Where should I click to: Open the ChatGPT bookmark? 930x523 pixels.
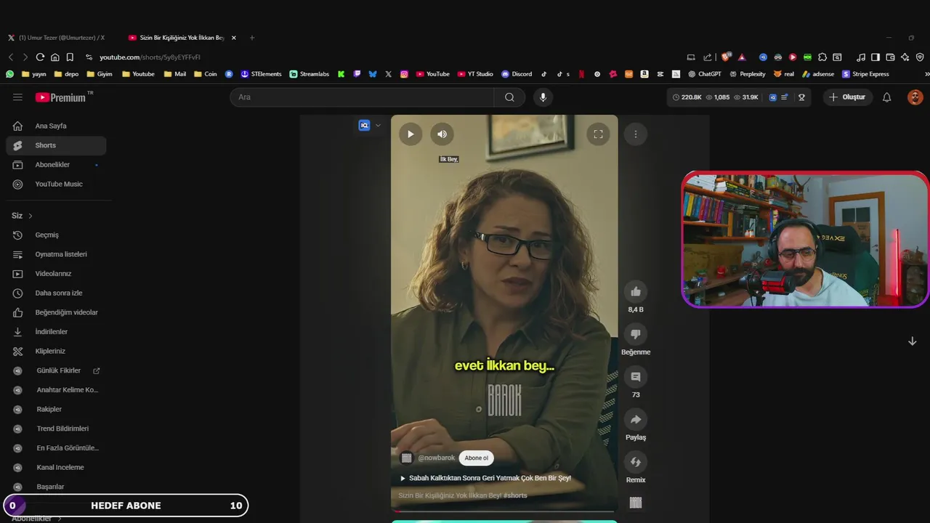705,74
